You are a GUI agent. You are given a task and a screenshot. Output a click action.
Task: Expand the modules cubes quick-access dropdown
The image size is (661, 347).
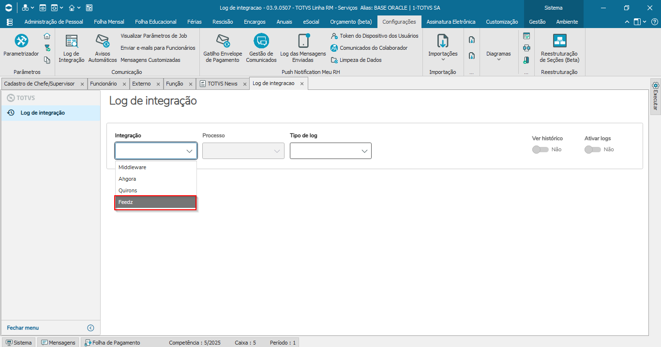coord(32,8)
